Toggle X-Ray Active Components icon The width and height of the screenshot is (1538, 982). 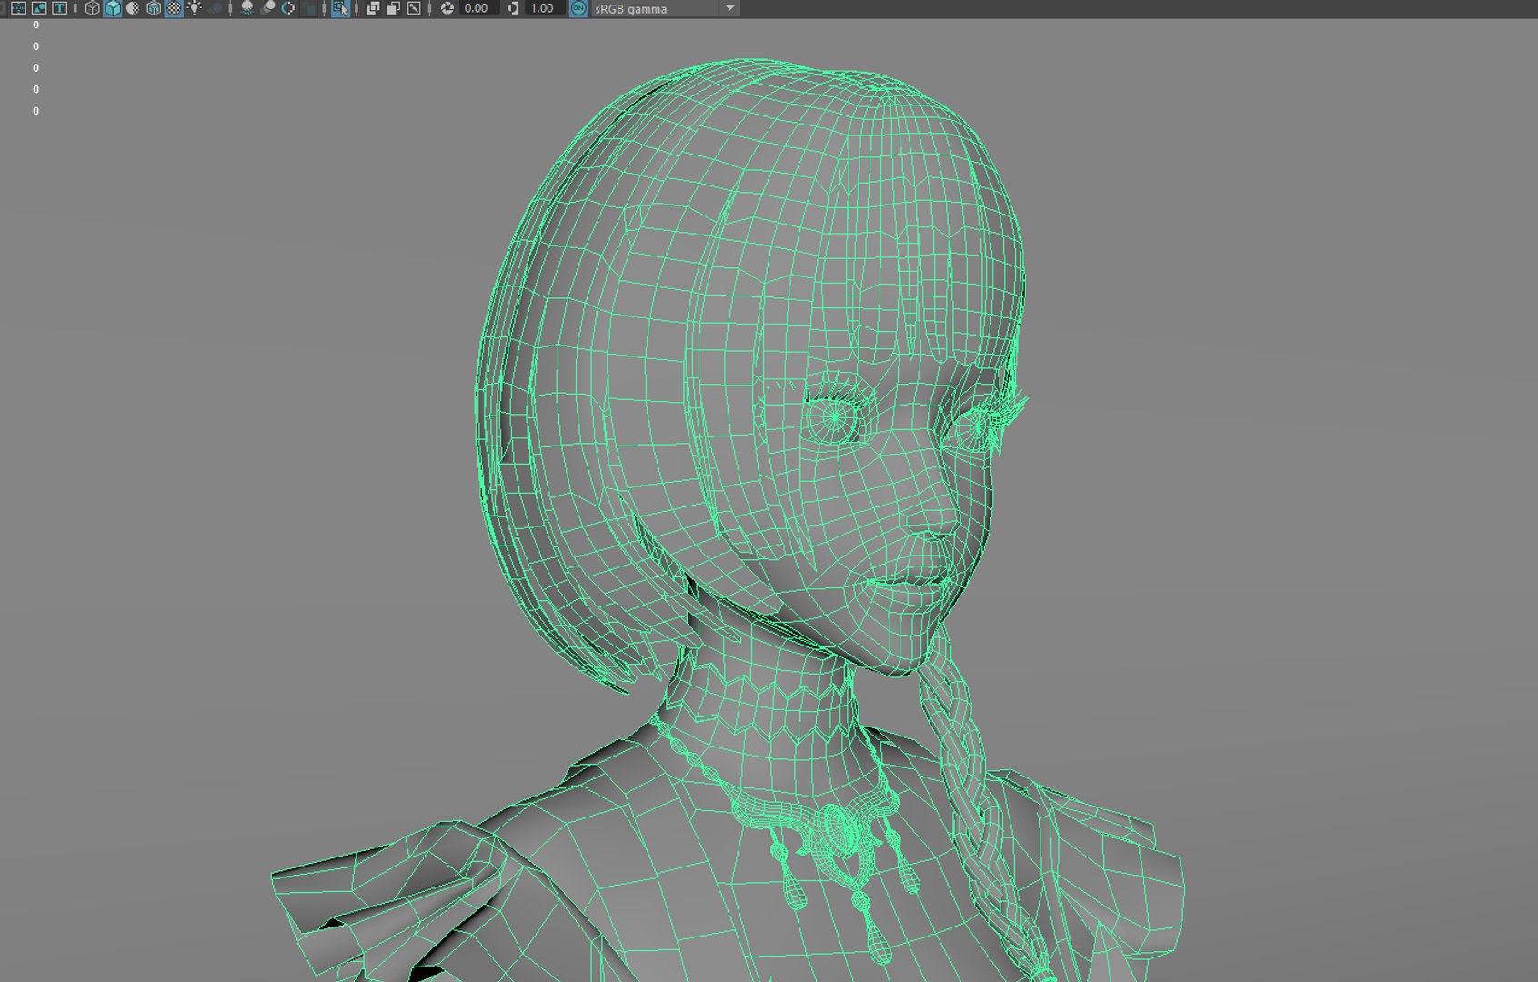(394, 8)
